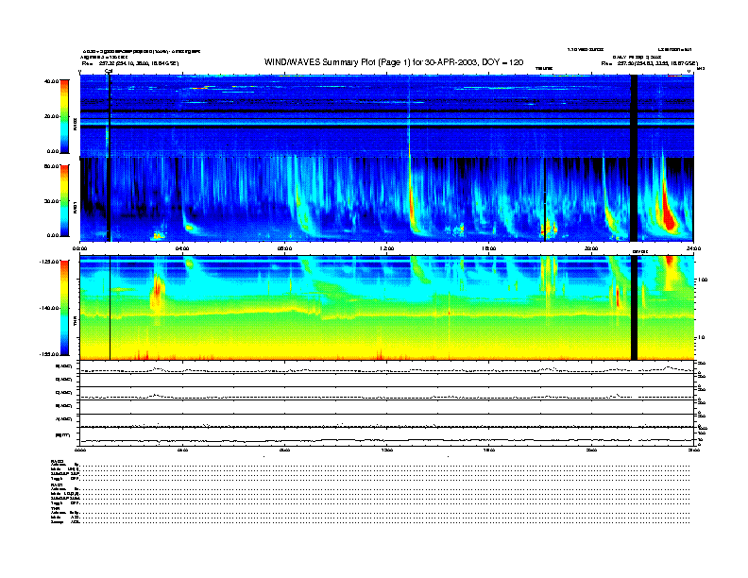Click the WIND/WAVES Summary Plot title
The width and height of the screenshot is (748, 578).
pyautogui.click(x=394, y=62)
